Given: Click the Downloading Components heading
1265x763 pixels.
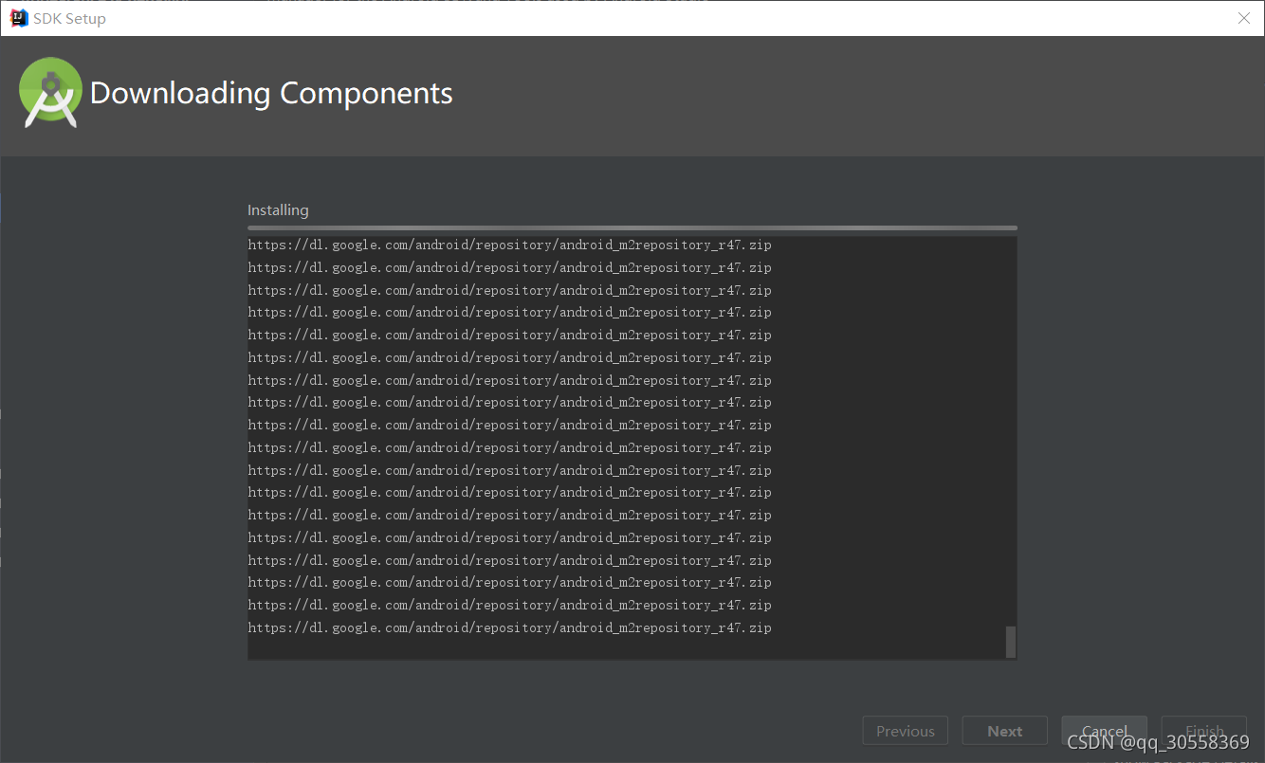Looking at the screenshot, I should pos(271,93).
